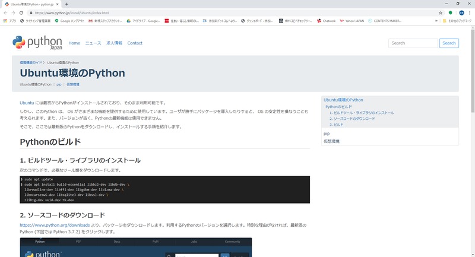Image resolution: width=475 pixels, height=257 pixels.
Task: Click the green extension icon in toolbar
Action: (x=451, y=13)
